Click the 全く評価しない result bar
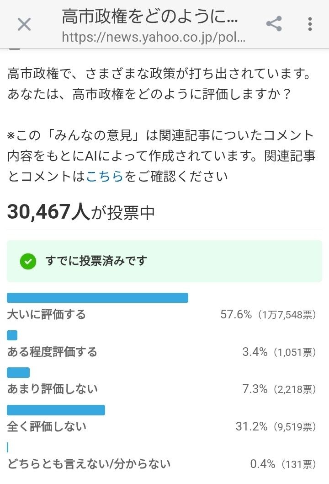This screenshot has height=484, width=329. pos(56,410)
